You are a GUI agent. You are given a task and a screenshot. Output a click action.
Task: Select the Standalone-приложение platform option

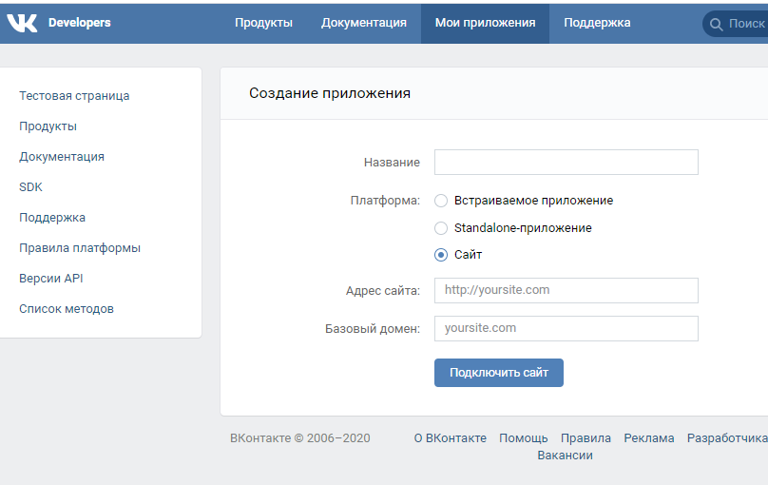441,228
